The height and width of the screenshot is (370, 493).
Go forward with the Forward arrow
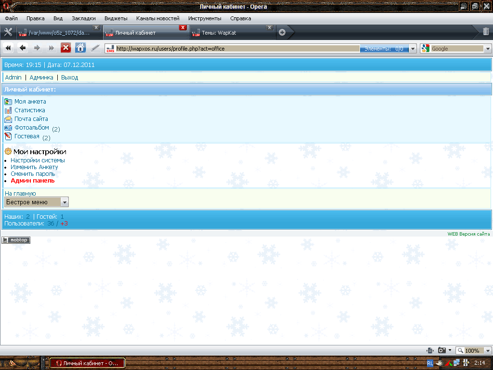(x=37, y=48)
